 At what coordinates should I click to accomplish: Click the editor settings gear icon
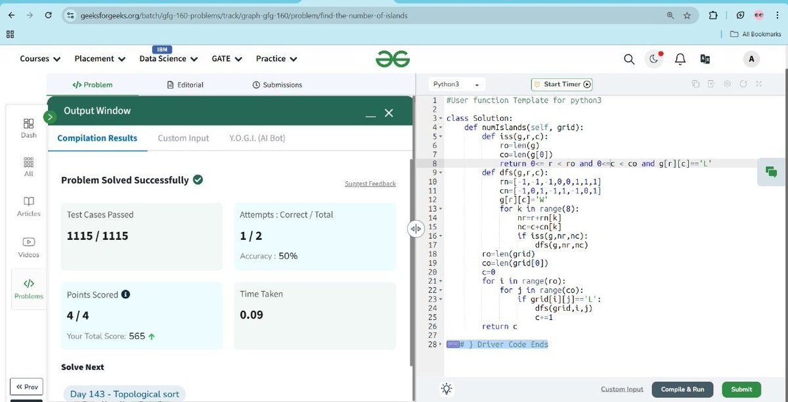click(x=727, y=84)
